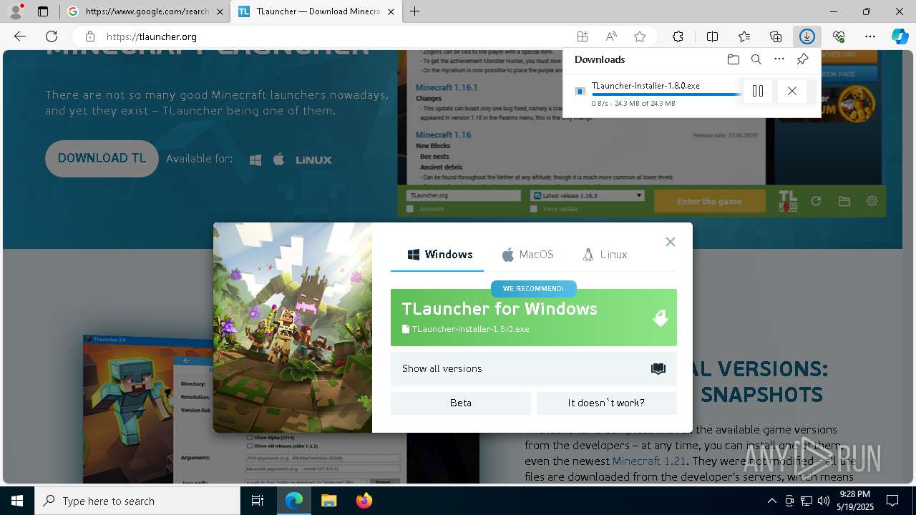Viewport: 916px width, 515px height.
Task: Open Edge Settings and more menu
Action: 870,36
